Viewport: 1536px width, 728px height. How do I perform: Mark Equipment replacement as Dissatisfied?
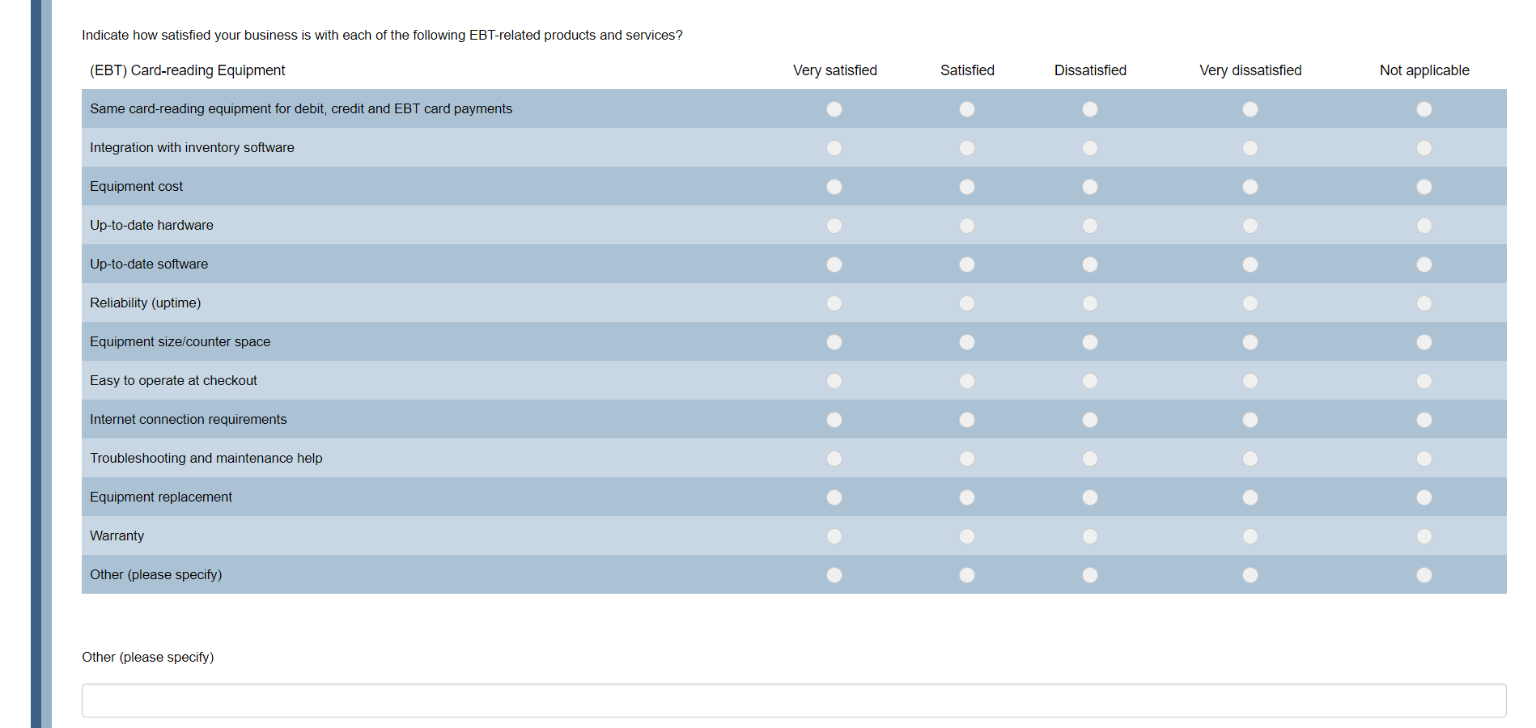[x=1090, y=497]
